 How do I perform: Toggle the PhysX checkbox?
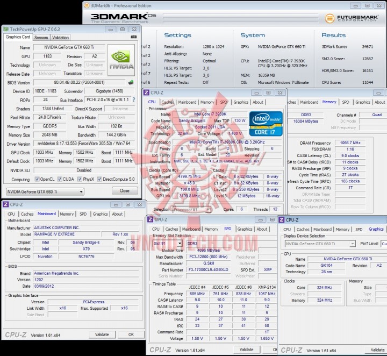pos(80,179)
